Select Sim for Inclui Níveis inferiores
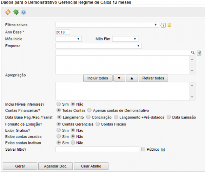This screenshot has width=205, height=172. [59, 104]
